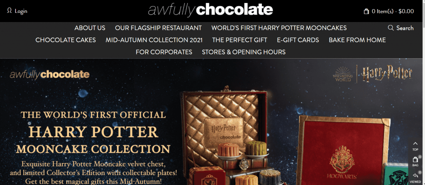Click the 0 Item(s) - $0.00 cart link

click(x=393, y=11)
